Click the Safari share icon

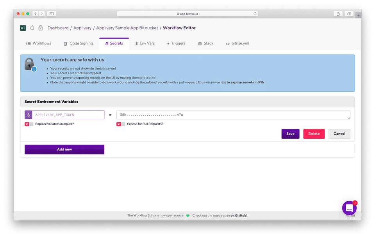point(338,14)
